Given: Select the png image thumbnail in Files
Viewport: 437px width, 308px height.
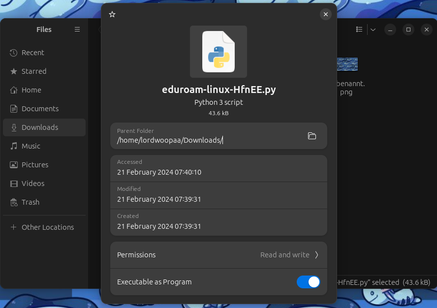Looking at the screenshot, I should (x=347, y=64).
